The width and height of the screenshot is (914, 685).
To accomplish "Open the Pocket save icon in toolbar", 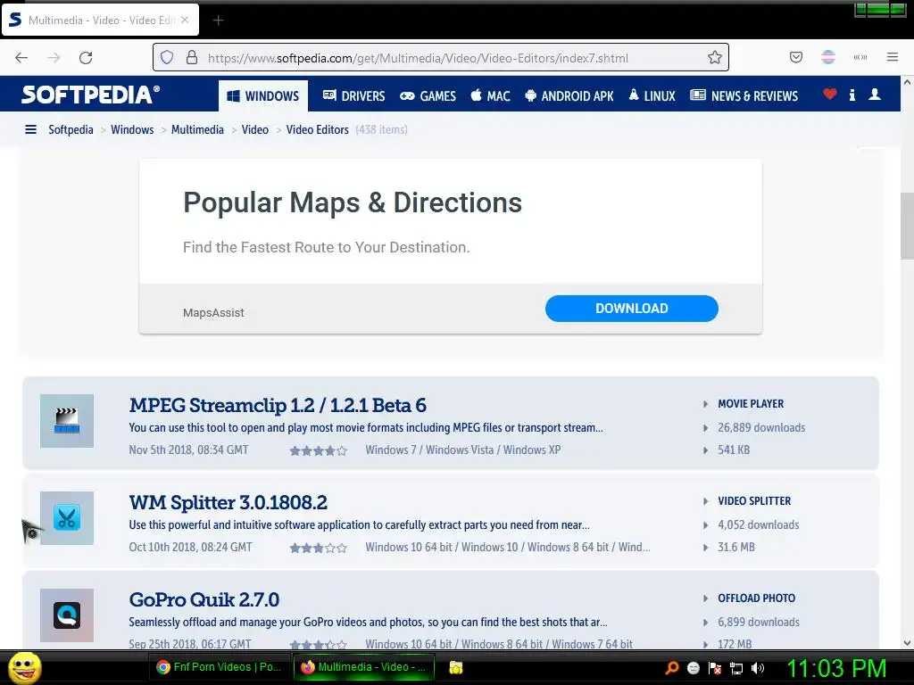I will pos(795,57).
